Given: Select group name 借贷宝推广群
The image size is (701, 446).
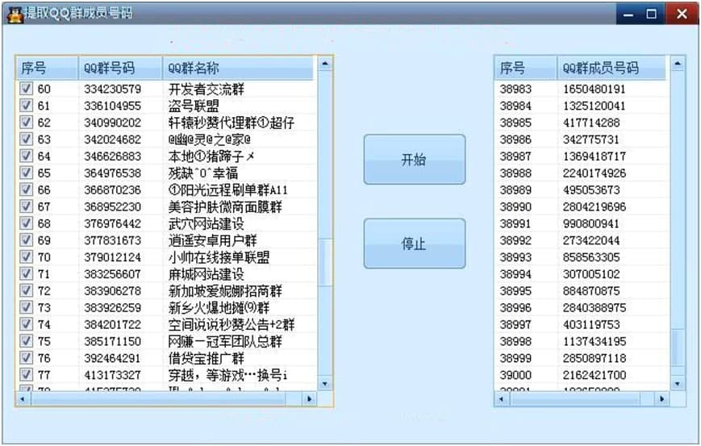Looking at the screenshot, I should (206, 358).
